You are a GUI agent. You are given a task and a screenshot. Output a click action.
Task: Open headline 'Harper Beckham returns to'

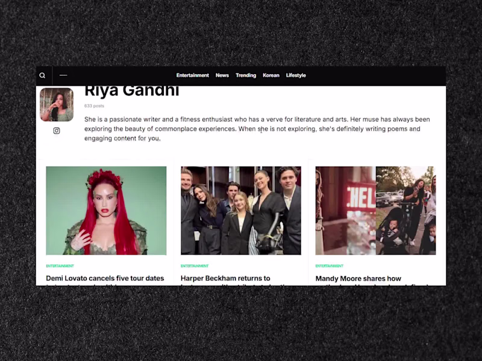click(225, 278)
